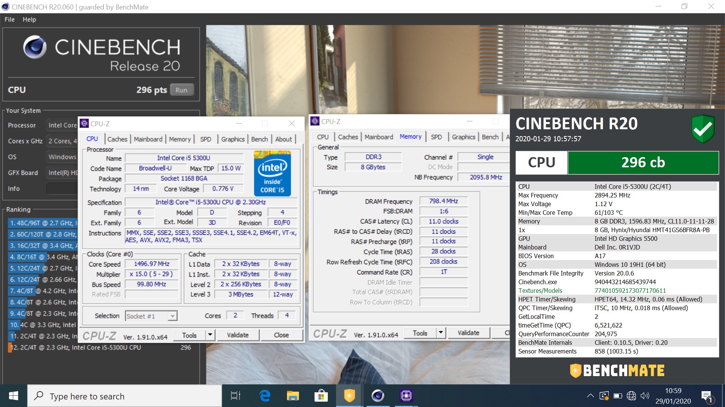725x407 pixels.
Task: Select Caches tab in Memory CPU-Z window
Action: point(348,137)
